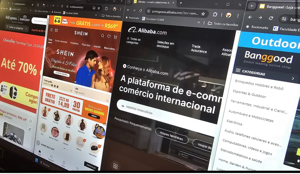The image size is (300, 174).
Task: Open the SHEIN hamburger menu icon
Action: (51, 30)
